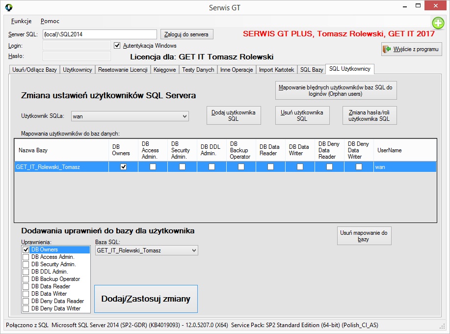Open the Użytkownik SQLa dropdown
This screenshot has height=334, width=450.
(x=130, y=116)
